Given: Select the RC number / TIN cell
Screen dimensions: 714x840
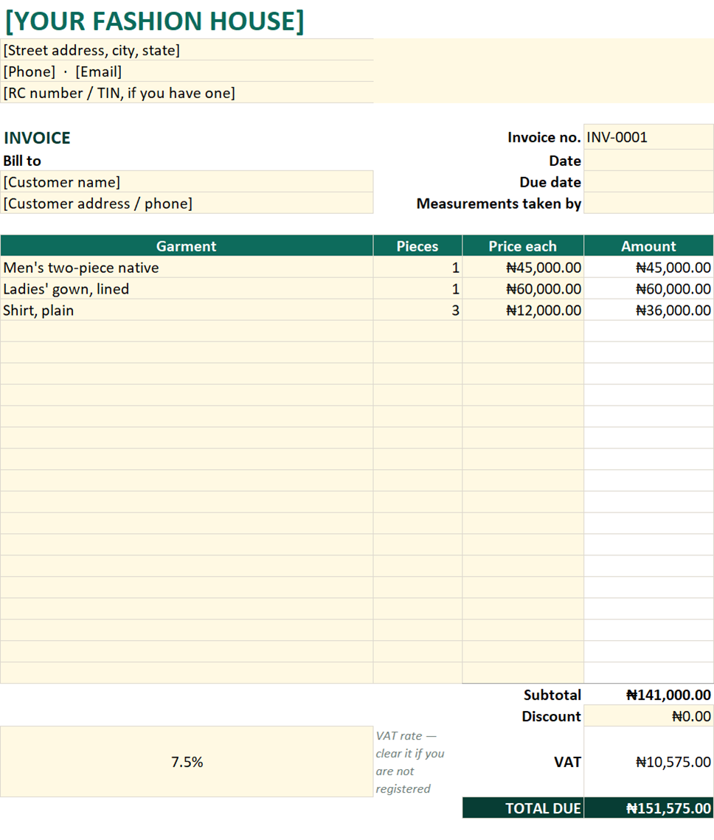Looking at the screenshot, I should [x=187, y=93].
